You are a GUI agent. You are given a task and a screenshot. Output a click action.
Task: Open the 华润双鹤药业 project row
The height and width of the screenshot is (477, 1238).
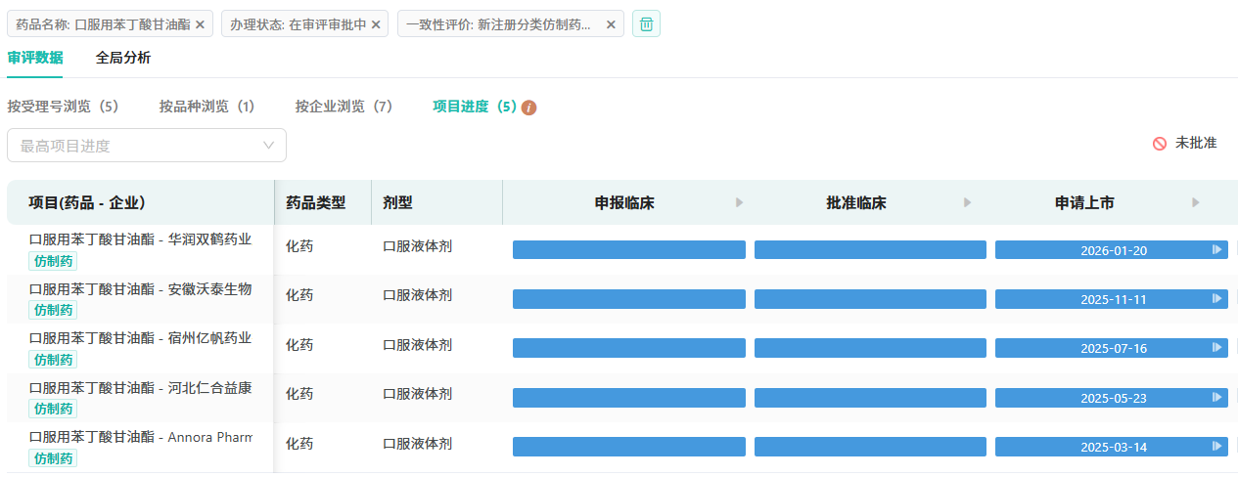click(x=140, y=239)
